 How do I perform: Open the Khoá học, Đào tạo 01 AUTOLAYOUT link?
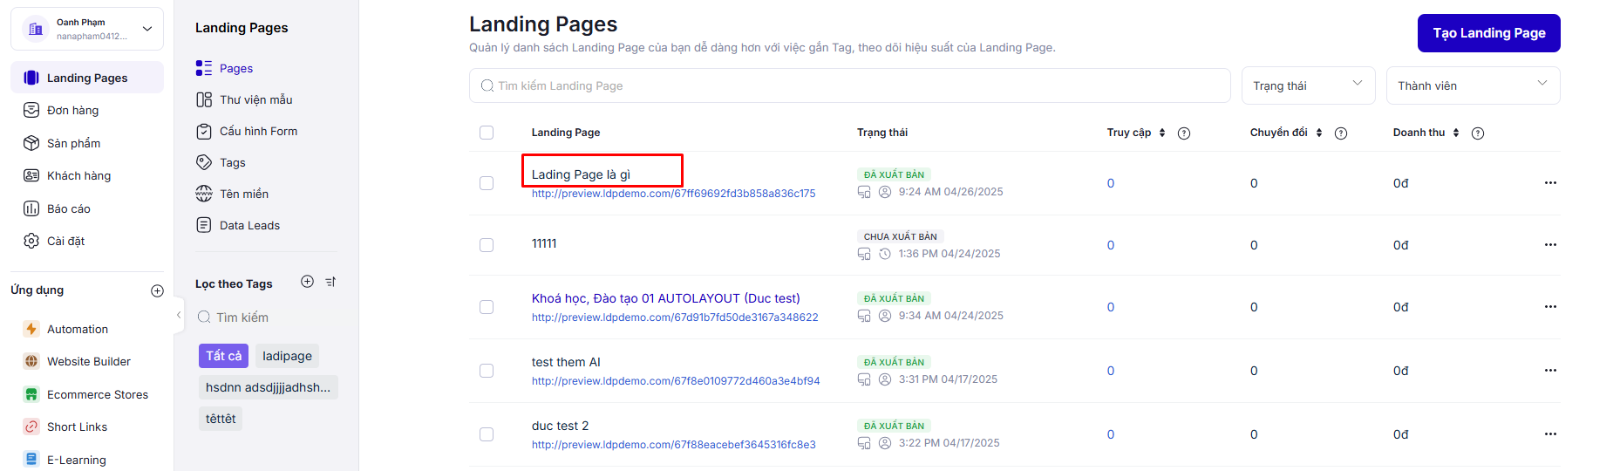[x=665, y=298]
